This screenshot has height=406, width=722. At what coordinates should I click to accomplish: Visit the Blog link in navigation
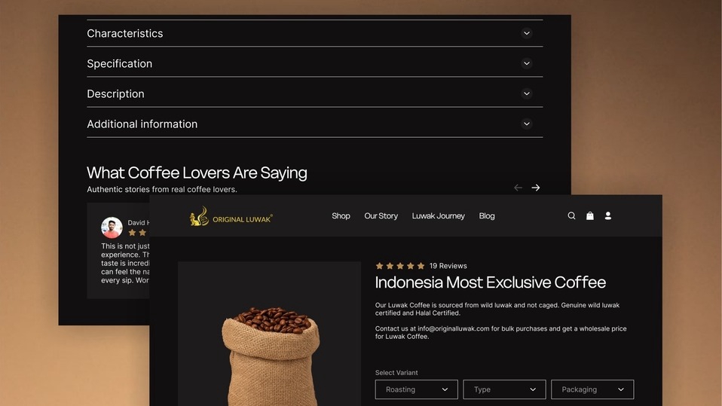coord(487,216)
